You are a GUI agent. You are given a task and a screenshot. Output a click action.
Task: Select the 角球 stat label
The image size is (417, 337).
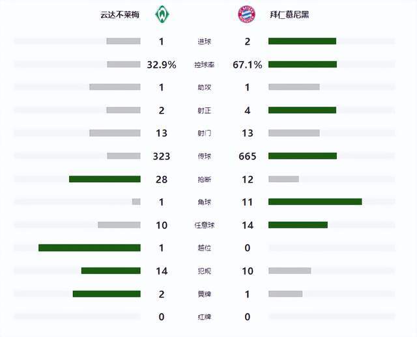tap(205, 202)
